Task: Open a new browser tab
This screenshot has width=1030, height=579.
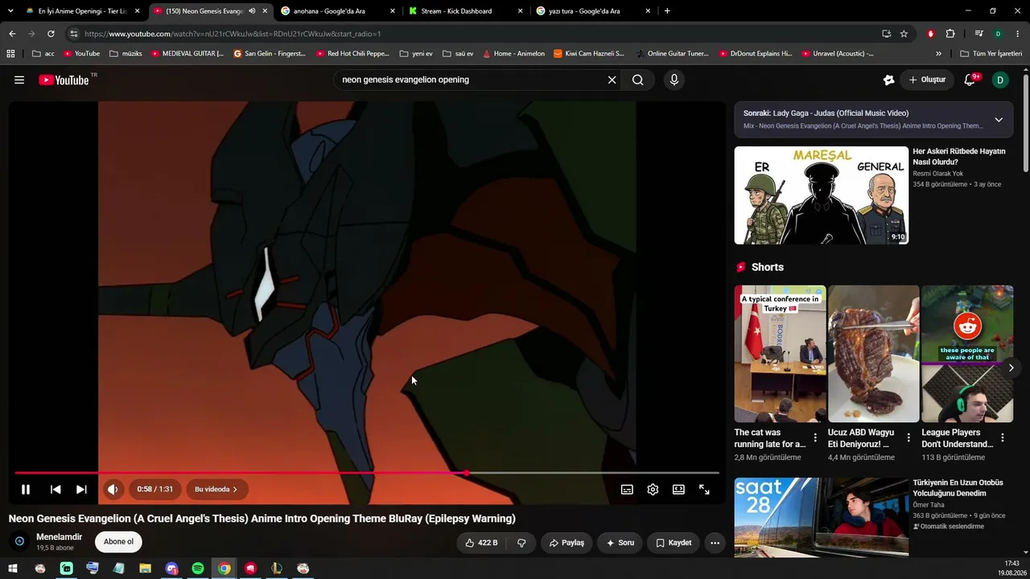Action: click(x=667, y=11)
